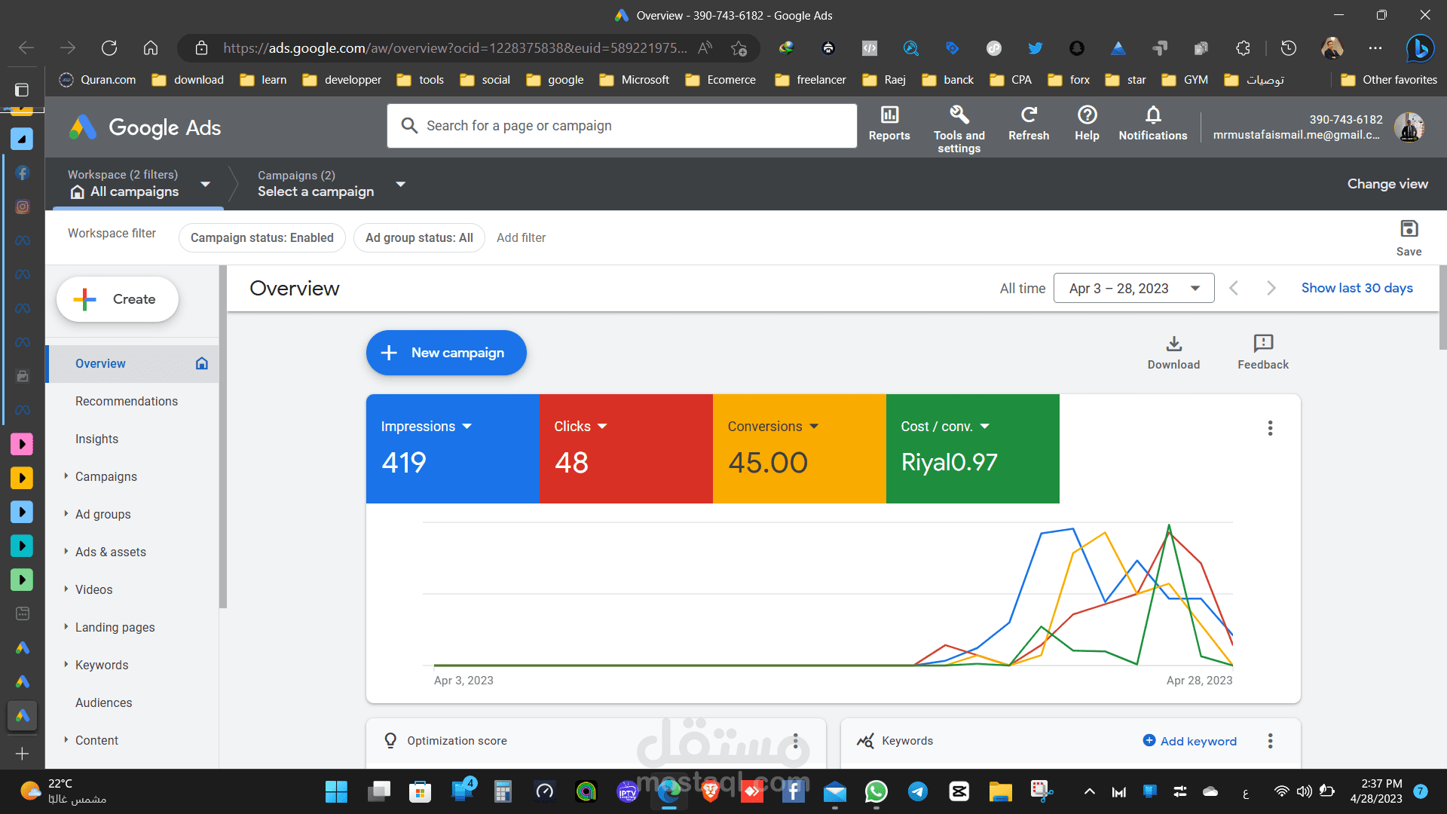This screenshot has height=814, width=1447.
Task: Click the Add keyword link
Action: click(1190, 741)
